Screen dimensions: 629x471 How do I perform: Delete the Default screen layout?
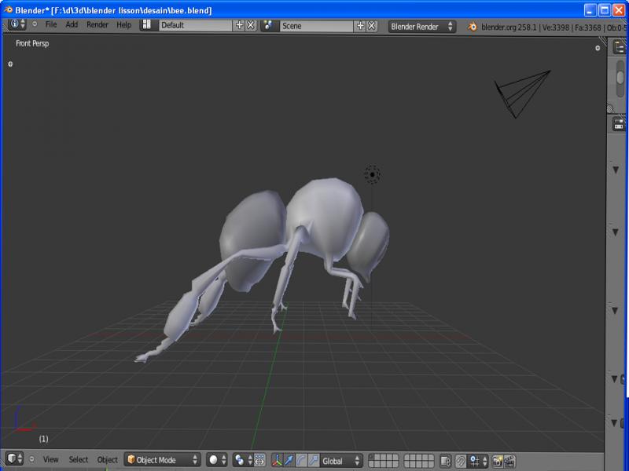pyautogui.click(x=251, y=25)
